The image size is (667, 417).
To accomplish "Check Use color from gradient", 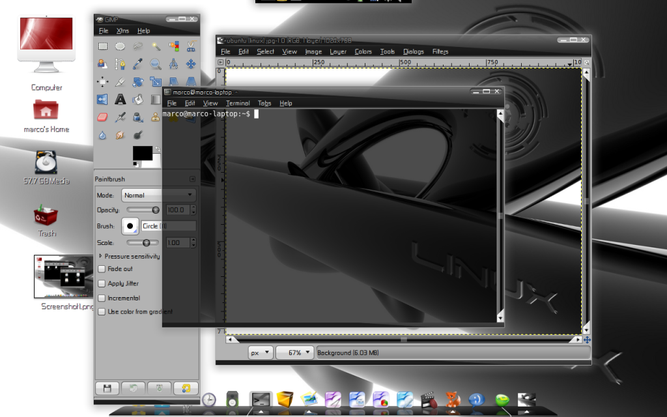I will point(102,311).
